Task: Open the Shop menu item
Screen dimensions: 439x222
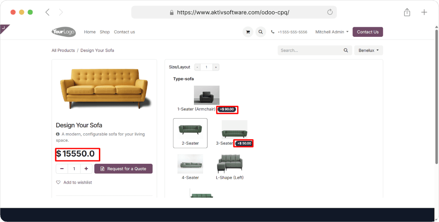Action: [x=105, y=32]
